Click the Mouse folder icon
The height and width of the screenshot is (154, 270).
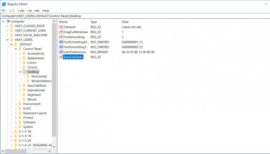24,99
